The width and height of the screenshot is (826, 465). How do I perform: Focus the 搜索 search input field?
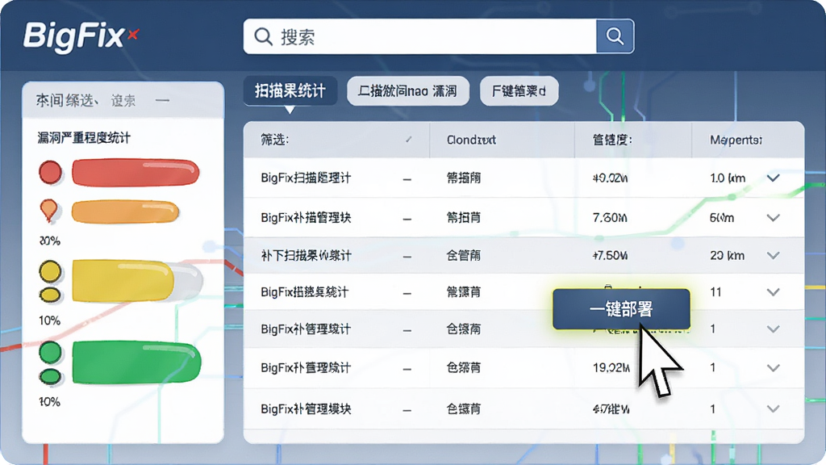pyautogui.click(x=419, y=36)
